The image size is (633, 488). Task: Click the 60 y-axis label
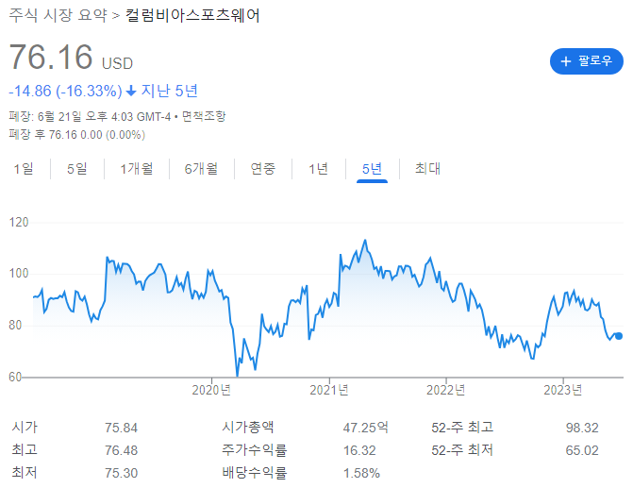click(15, 378)
